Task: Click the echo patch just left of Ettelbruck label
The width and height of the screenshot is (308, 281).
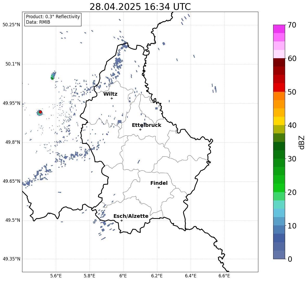Action: pos(120,122)
